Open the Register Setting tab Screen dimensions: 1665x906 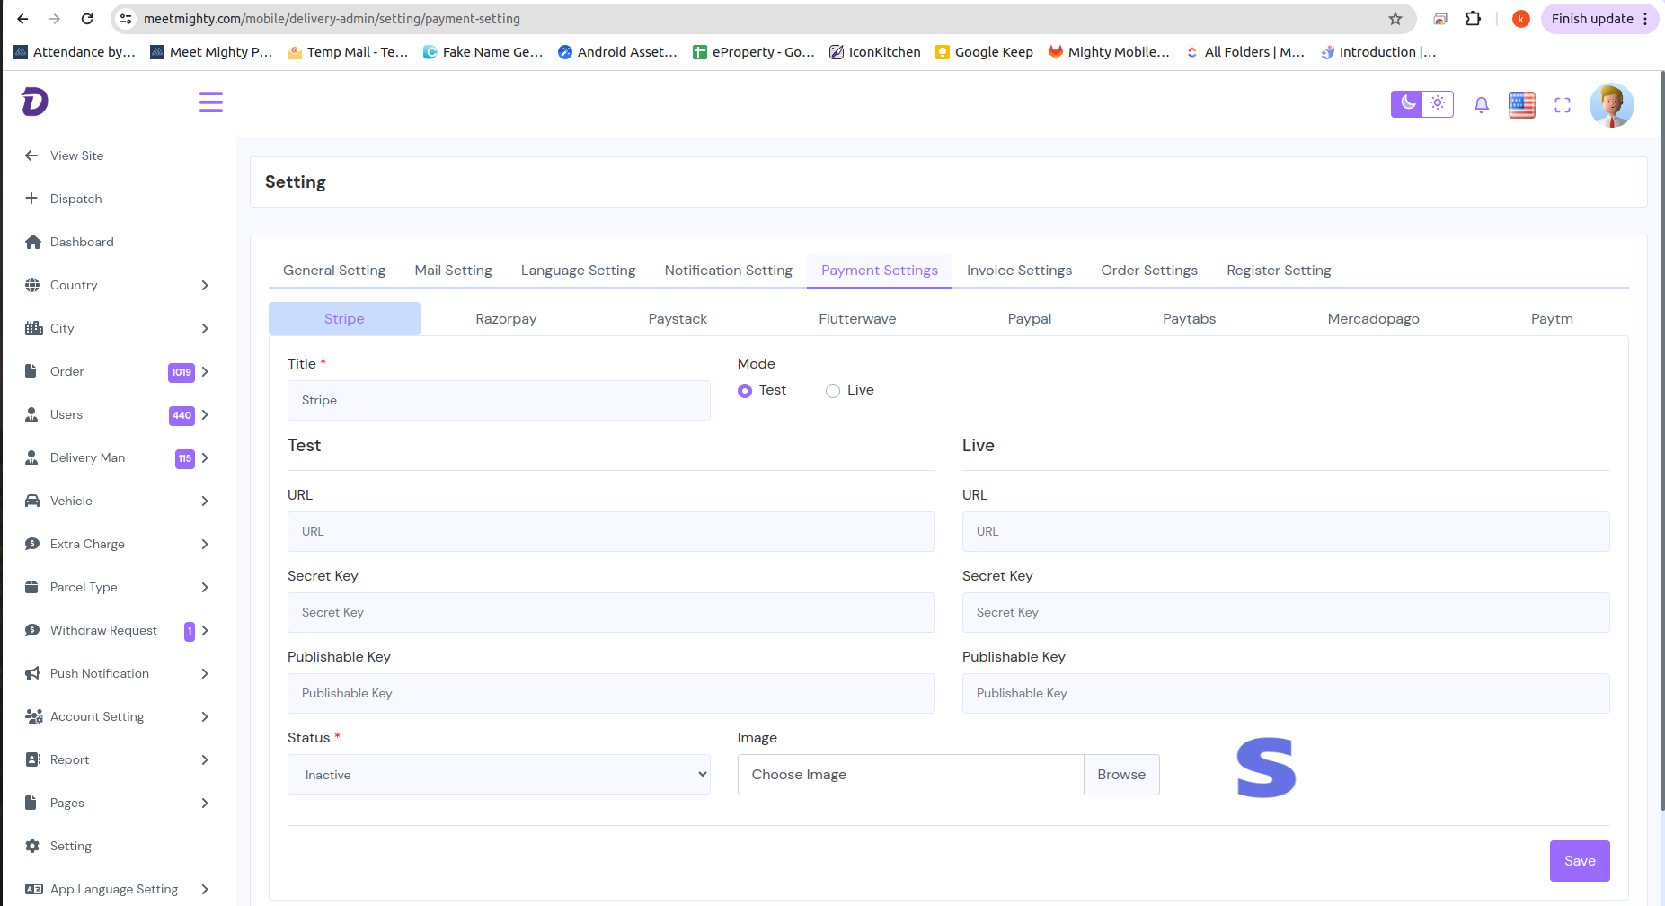tap(1279, 271)
